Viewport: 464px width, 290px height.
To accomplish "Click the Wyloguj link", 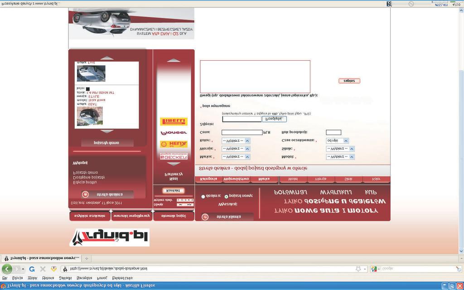I will point(80,163).
